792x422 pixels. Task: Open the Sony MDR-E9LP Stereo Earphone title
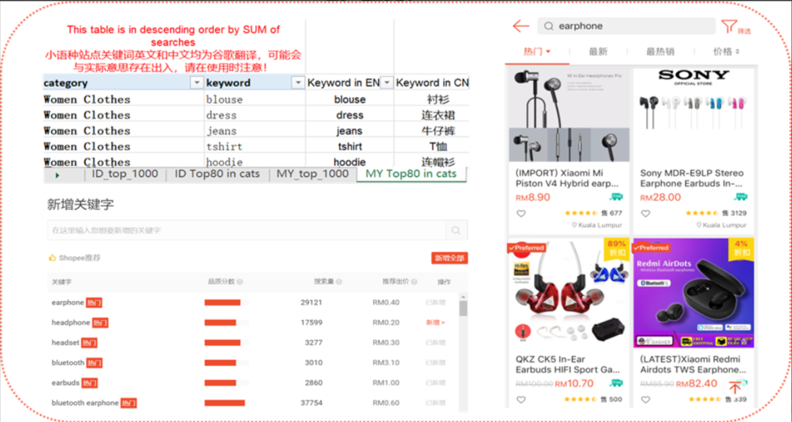point(692,178)
